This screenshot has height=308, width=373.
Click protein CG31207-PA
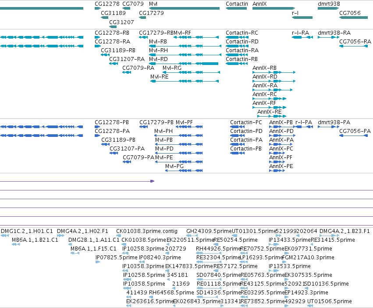[114, 153]
